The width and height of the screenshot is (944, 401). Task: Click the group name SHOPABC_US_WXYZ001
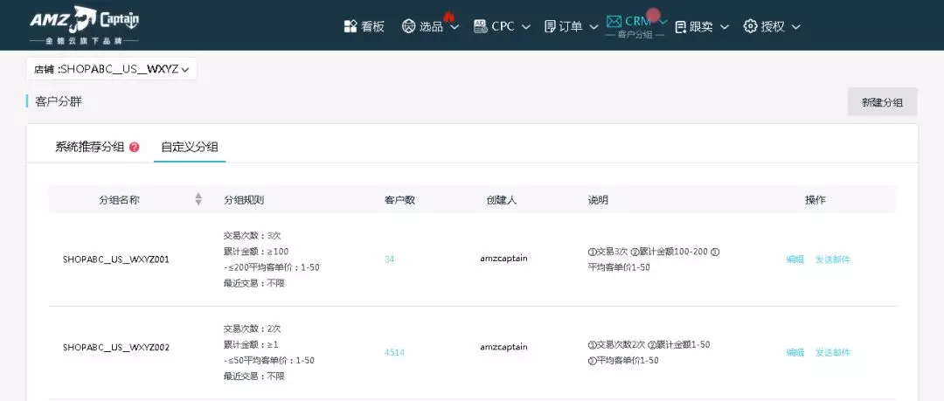pos(116,259)
